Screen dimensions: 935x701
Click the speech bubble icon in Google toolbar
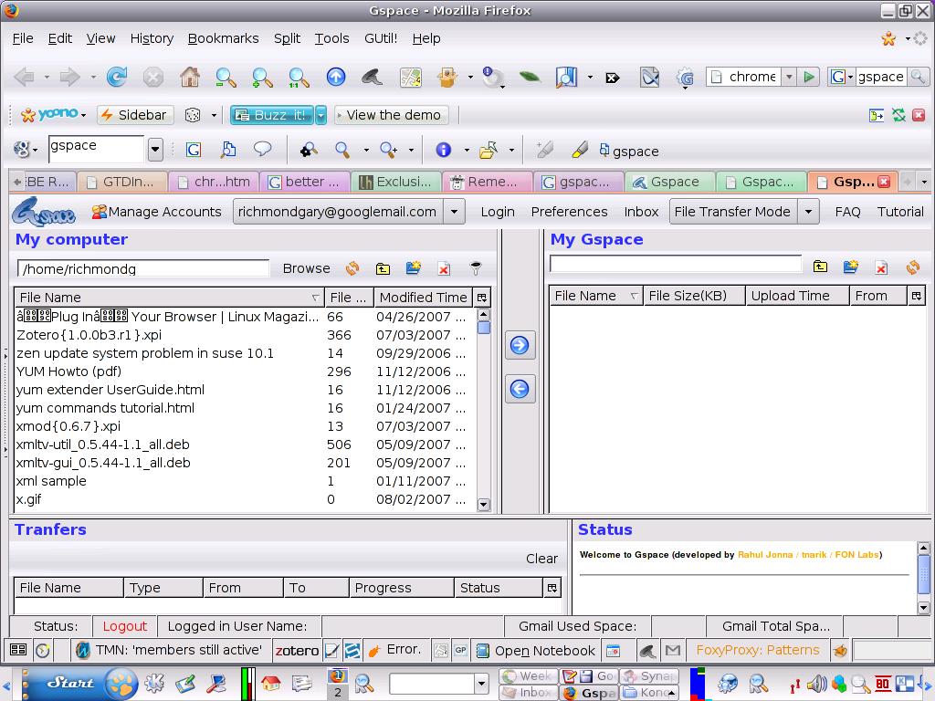click(x=262, y=149)
